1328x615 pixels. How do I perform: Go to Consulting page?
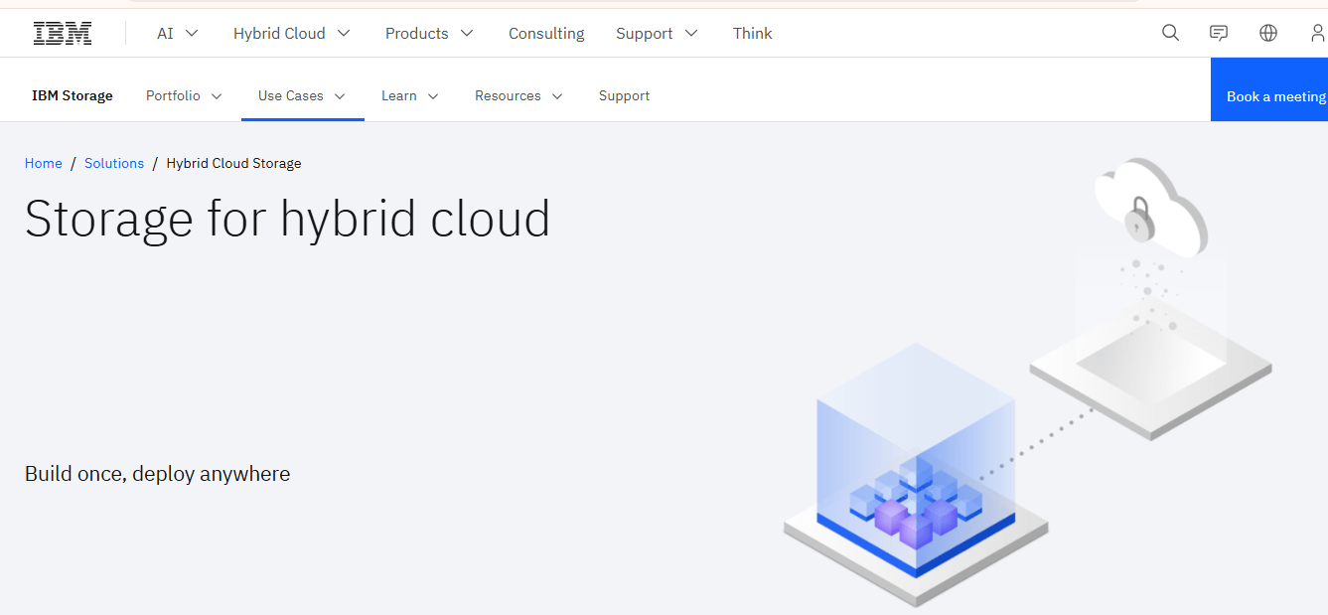546,33
